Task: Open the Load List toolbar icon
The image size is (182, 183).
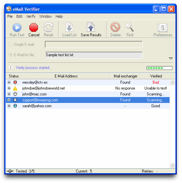Action: 69,27
